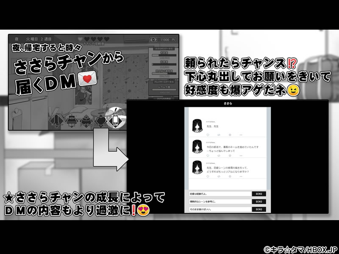339x254 pixels.
Task: Select the そのまま描けばいい。 reply field
Action: coord(220,209)
